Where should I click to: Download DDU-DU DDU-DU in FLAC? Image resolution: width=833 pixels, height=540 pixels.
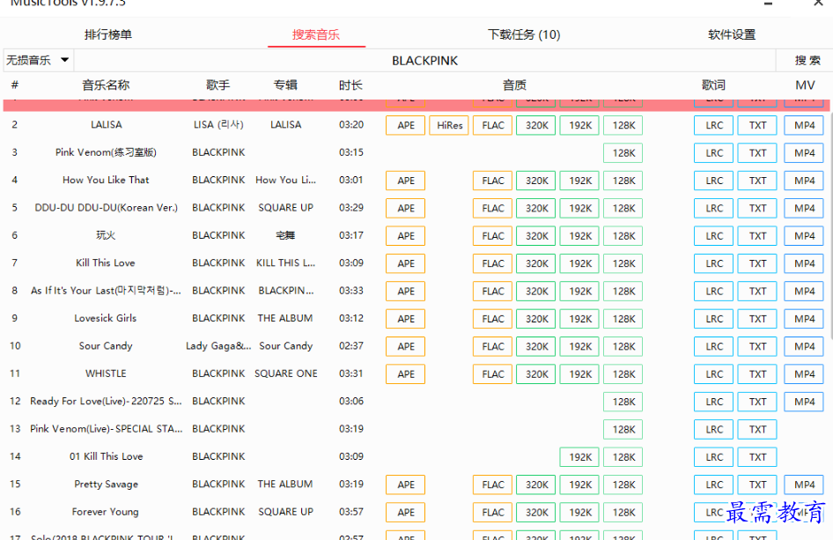click(x=492, y=209)
